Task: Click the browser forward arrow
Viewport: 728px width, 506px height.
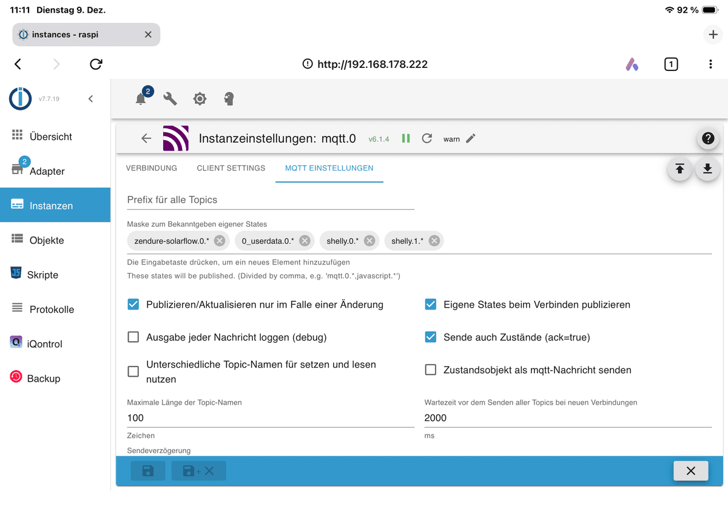Action: click(56, 64)
